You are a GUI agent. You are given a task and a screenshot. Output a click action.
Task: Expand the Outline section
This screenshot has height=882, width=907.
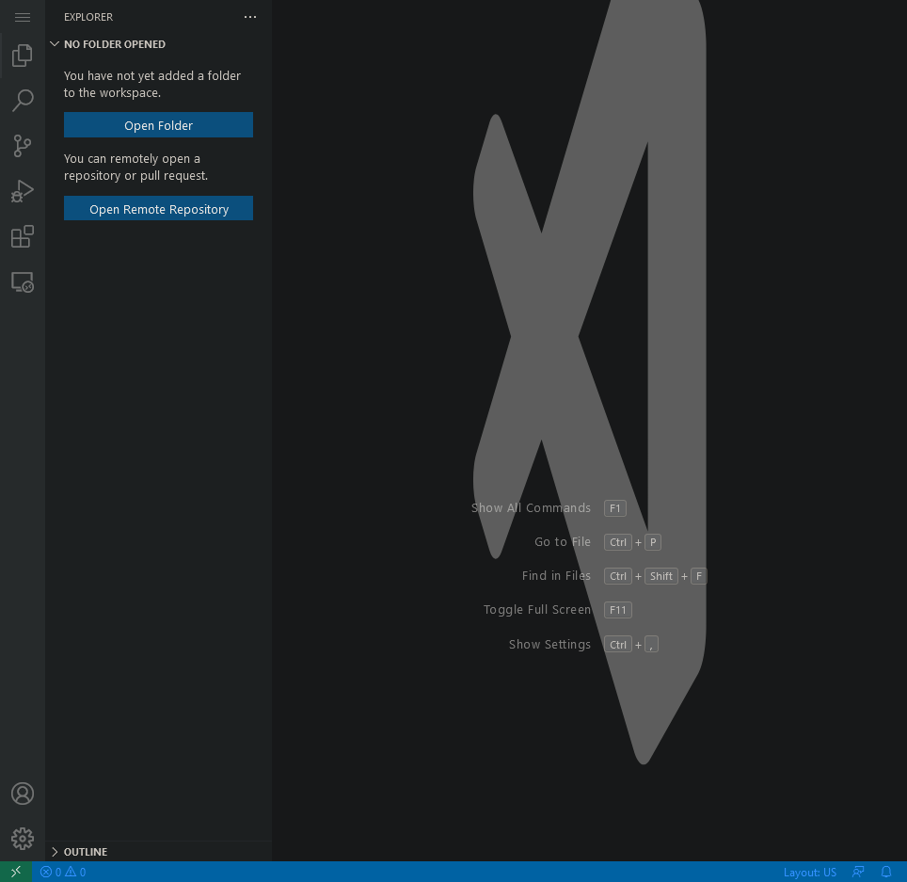[158, 852]
